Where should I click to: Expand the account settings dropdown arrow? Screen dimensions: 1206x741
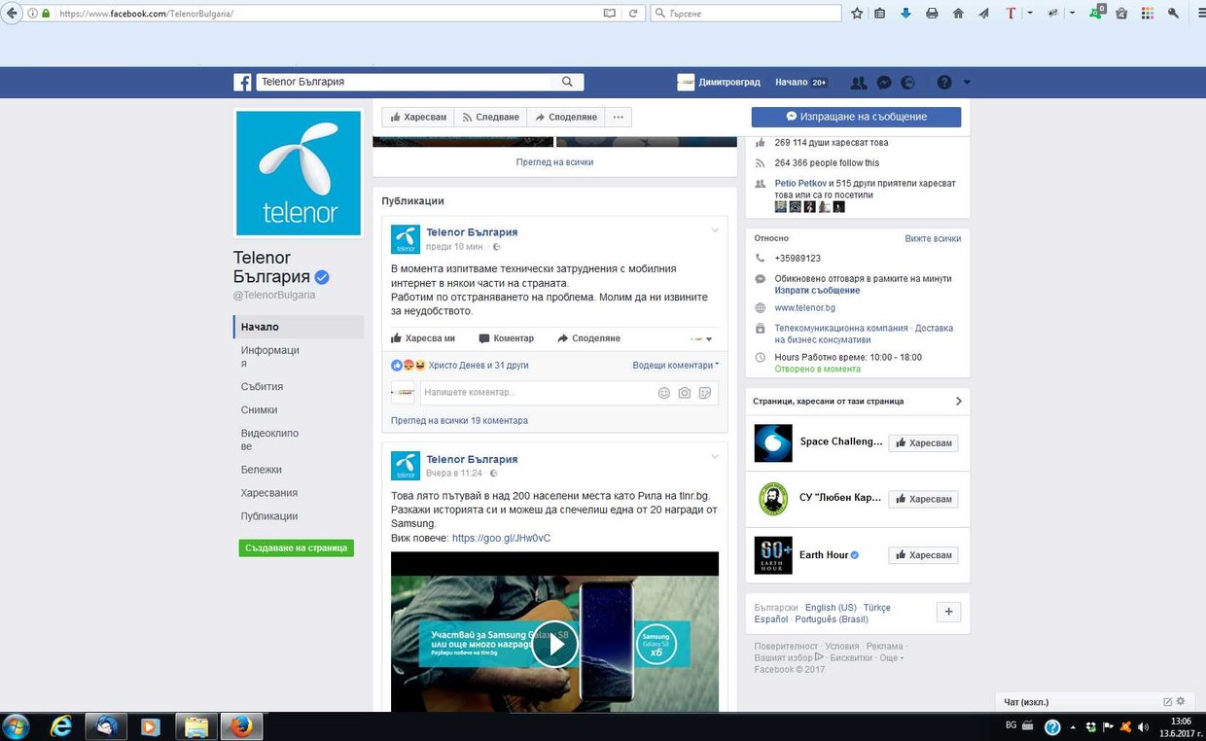pos(967,83)
